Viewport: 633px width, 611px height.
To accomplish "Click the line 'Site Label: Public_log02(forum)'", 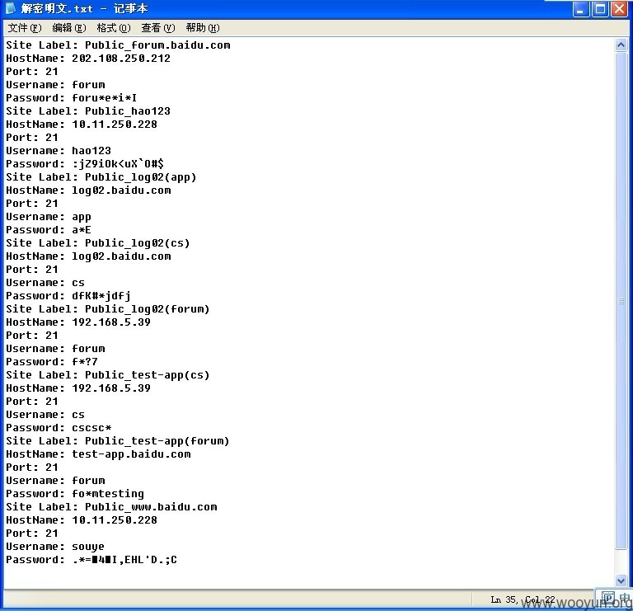I will [x=108, y=309].
